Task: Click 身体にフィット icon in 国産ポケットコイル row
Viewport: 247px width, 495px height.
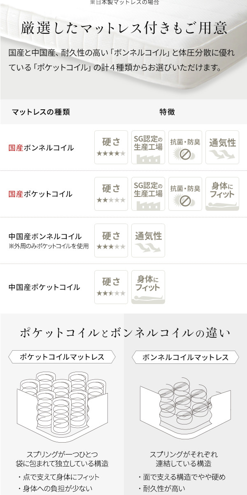Action: (x=222, y=194)
